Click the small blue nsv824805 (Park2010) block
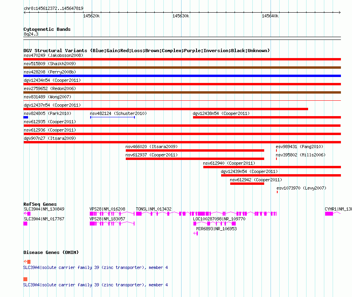Image resolution: width=352 pixels, height=297 pixels. point(26,117)
